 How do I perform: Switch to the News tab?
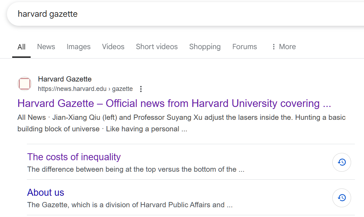46,47
